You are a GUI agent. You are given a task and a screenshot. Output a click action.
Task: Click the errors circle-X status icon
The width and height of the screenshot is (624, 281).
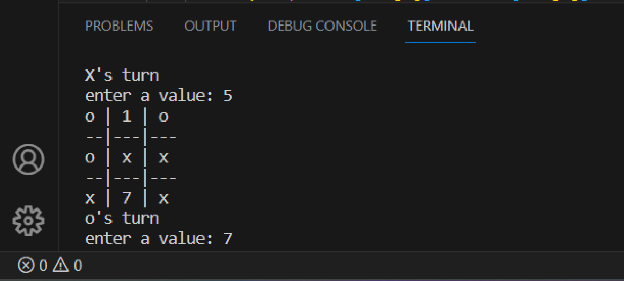pyautogui.click(x=26, y=265)
